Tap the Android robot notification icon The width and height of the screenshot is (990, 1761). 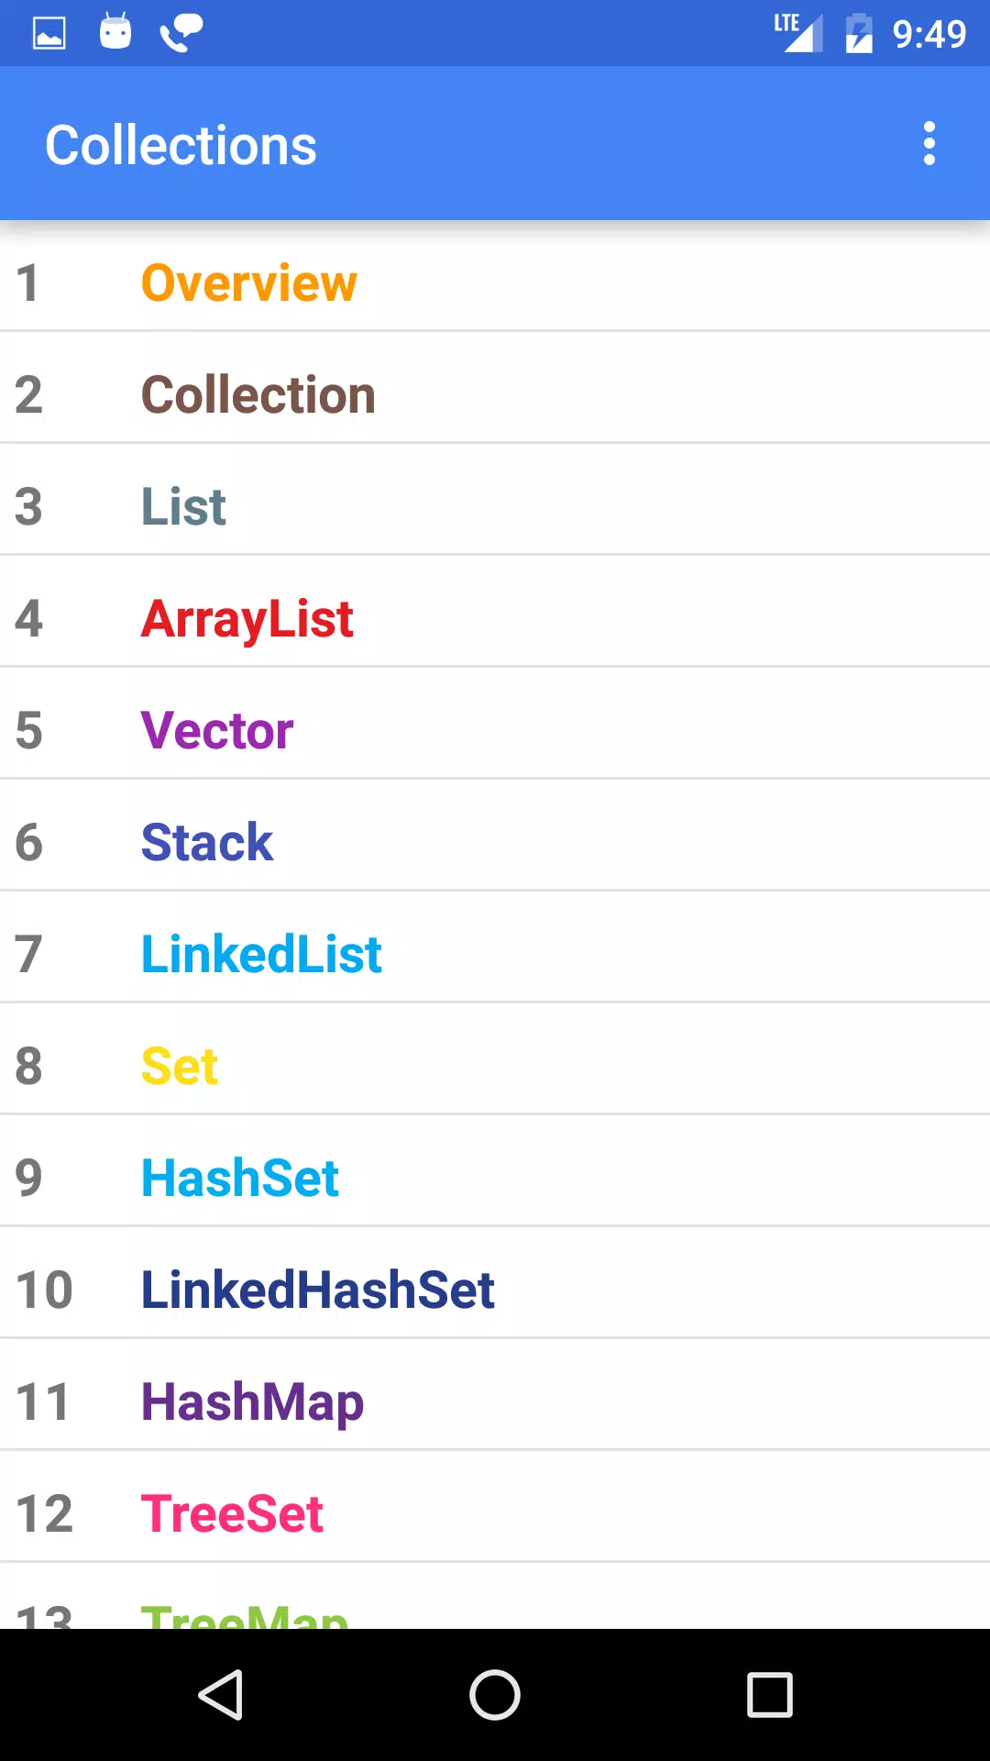coord(115,32)
